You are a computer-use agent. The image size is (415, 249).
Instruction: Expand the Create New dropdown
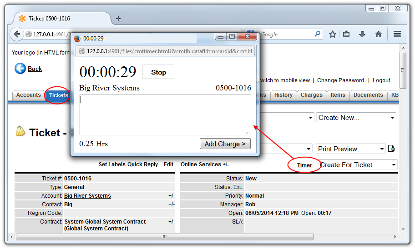[x=356, y=118]
